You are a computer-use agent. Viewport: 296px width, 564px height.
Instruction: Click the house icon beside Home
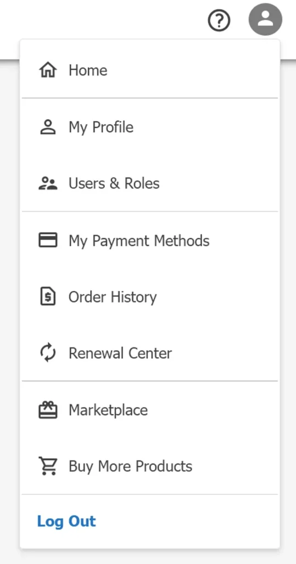tap(48, 70)
